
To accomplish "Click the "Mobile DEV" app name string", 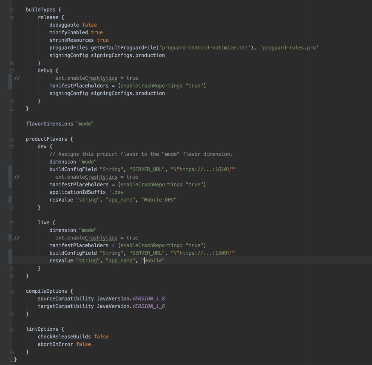I will (159, 200).
